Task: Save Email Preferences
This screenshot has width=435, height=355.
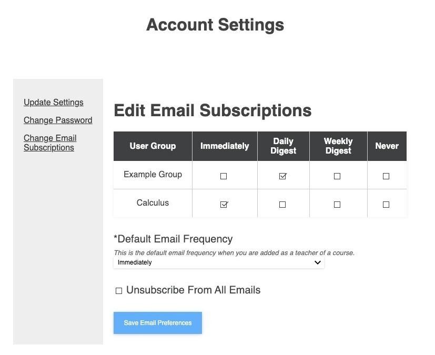Action: click(x=158, y=323)
